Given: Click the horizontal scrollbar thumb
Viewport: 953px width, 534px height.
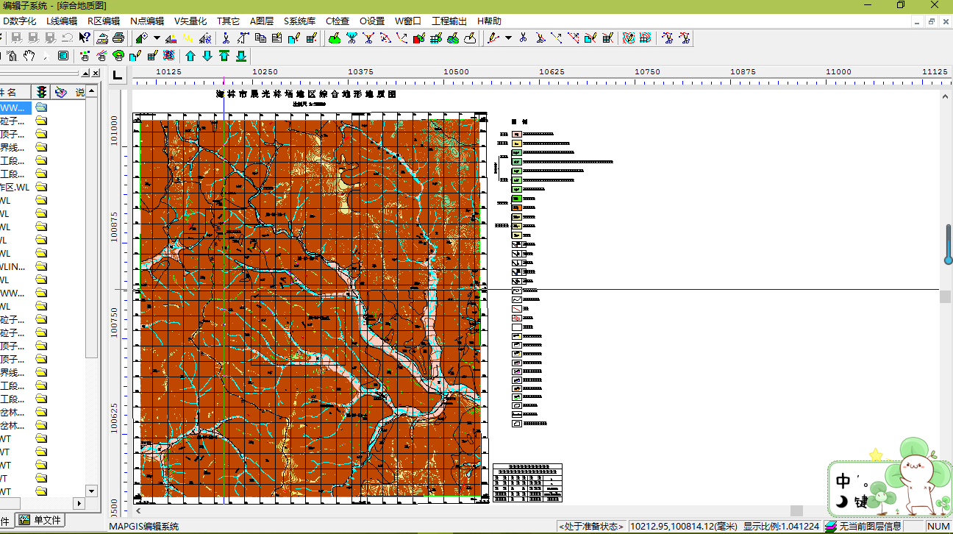Looking at the screenshot, I should [x=796, y=510].
